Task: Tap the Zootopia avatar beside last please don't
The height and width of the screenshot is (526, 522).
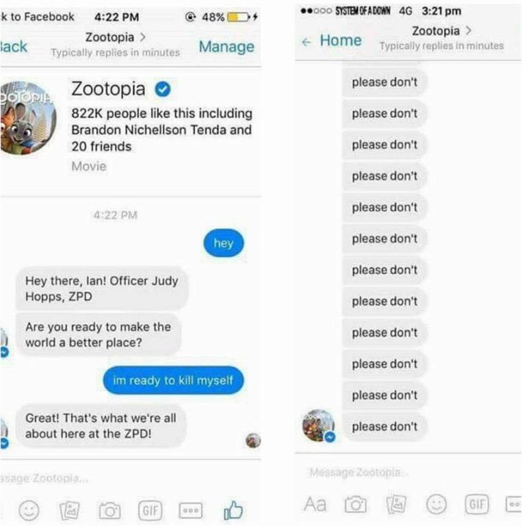Action: tap(318, 425)
